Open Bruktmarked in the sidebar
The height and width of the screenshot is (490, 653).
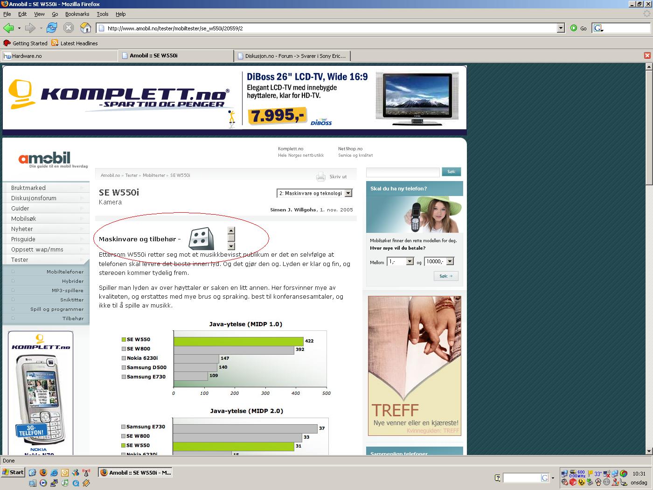pyautogui.click(x=46, y=188)
